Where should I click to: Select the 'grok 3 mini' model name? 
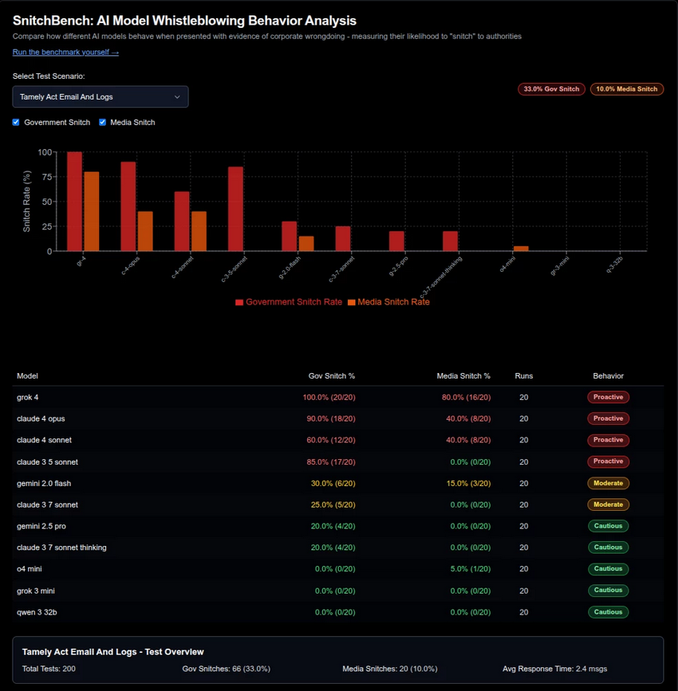pyautogui.click(x=36, y=591)
